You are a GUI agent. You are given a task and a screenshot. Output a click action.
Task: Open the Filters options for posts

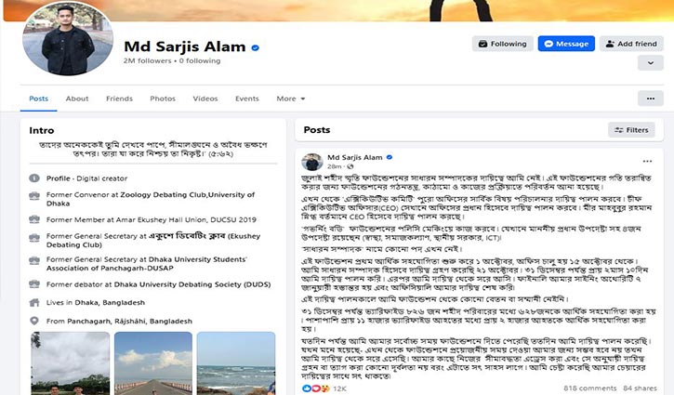click(631, 130)
